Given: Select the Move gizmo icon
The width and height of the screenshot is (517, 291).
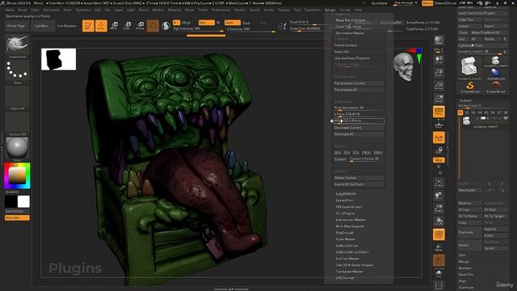Looking at the screenshot, I should [x=114, y=26].
